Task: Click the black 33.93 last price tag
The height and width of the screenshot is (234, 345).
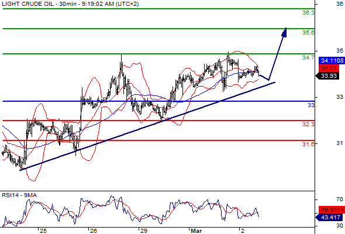Action: coord(327,76)
